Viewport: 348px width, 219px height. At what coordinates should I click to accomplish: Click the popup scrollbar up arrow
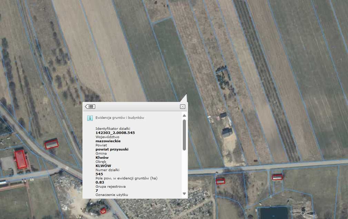[184, 116]
